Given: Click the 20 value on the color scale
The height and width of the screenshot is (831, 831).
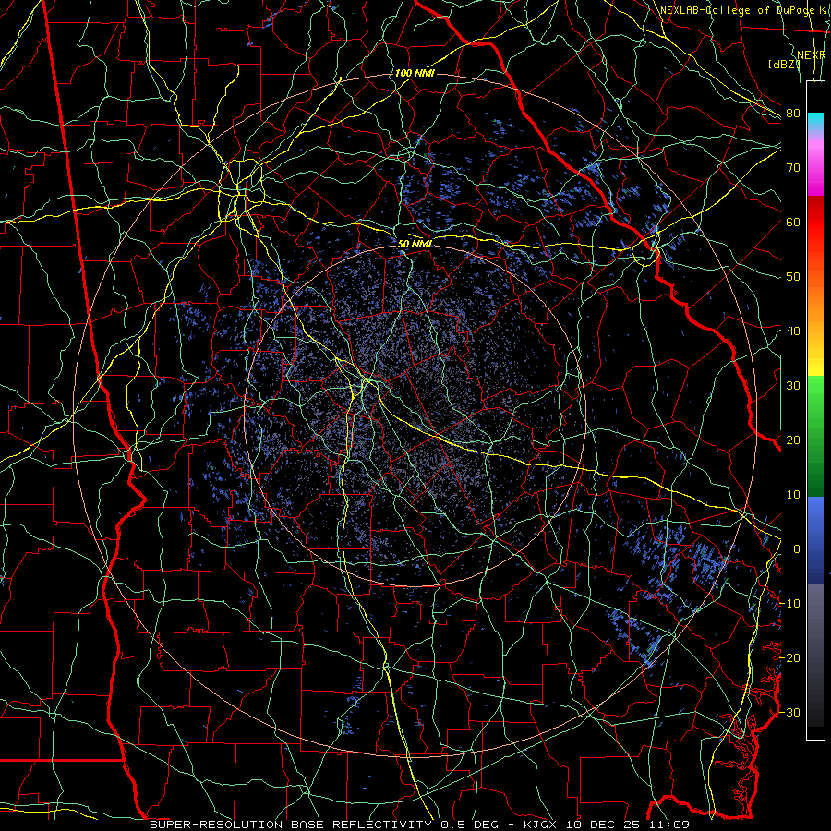Looking at the screenshot, I should 793,440.
